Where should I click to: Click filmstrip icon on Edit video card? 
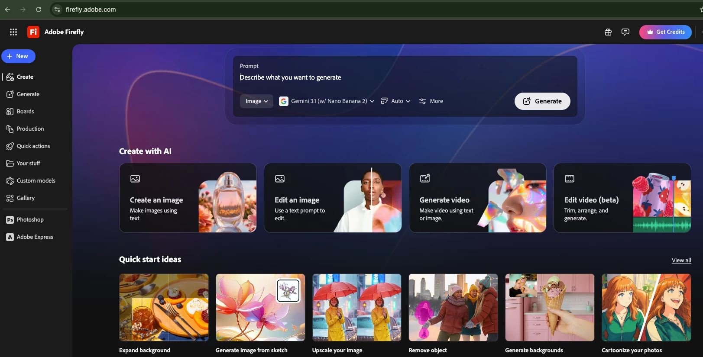pos(570,179)
